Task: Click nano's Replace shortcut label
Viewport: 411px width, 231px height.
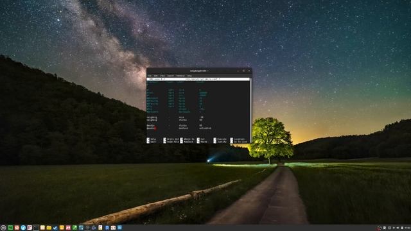Action: pos(188,142)
